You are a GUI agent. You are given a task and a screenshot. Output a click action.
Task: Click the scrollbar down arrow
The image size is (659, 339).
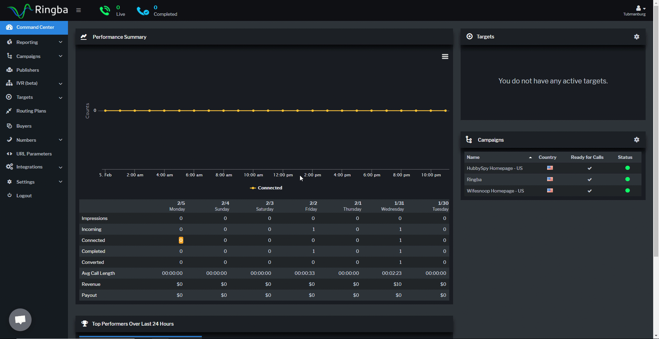coord(656,336)
